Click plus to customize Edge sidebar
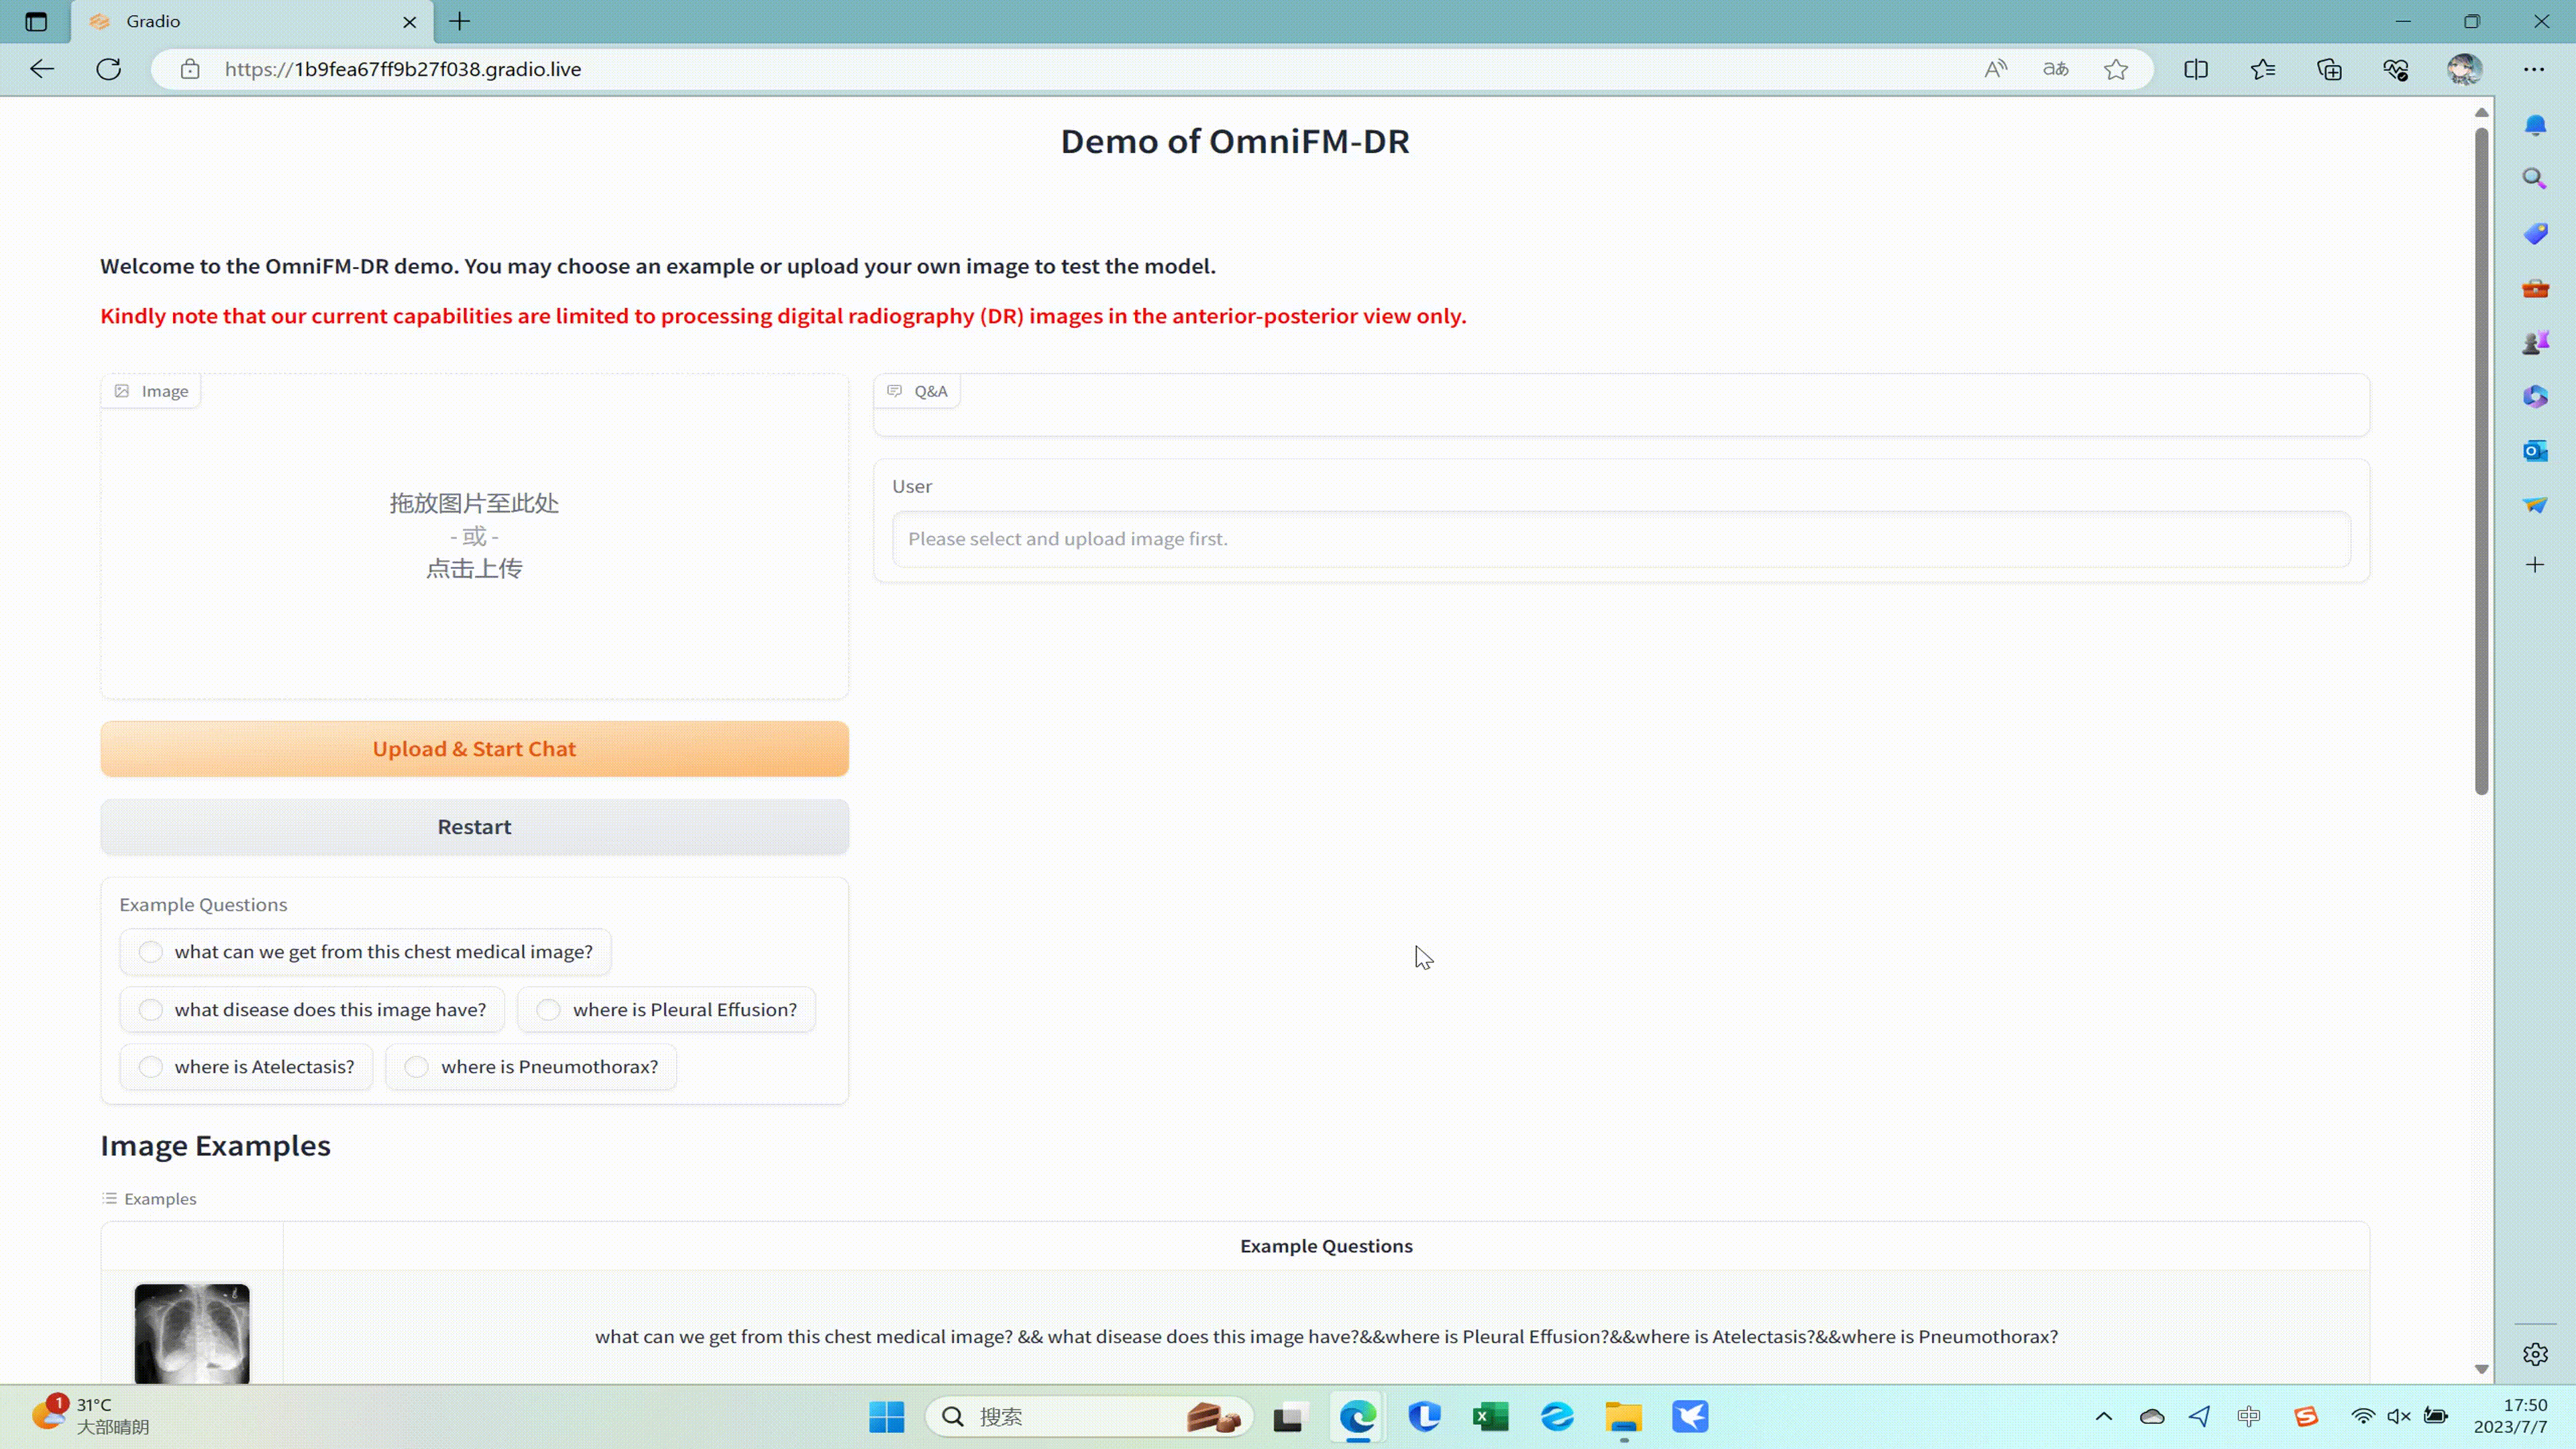The height and width of the screenshot is (1449, 2576). (x=2534, y=565)
